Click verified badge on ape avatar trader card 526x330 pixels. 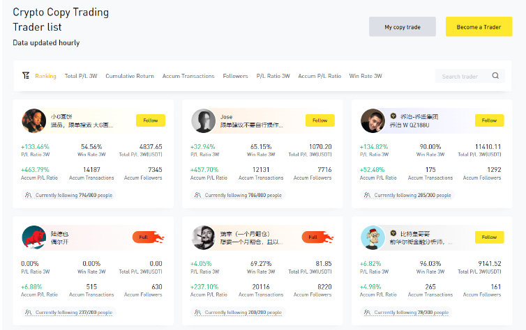(393, 233)
